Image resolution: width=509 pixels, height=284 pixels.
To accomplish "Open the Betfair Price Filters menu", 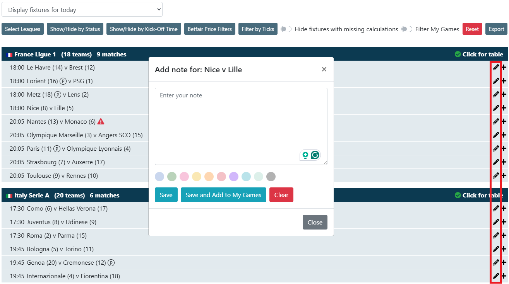I will (x=209, y=29).
